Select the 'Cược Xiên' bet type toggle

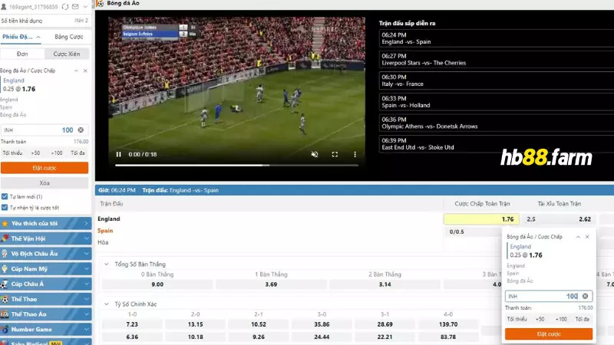67,54
